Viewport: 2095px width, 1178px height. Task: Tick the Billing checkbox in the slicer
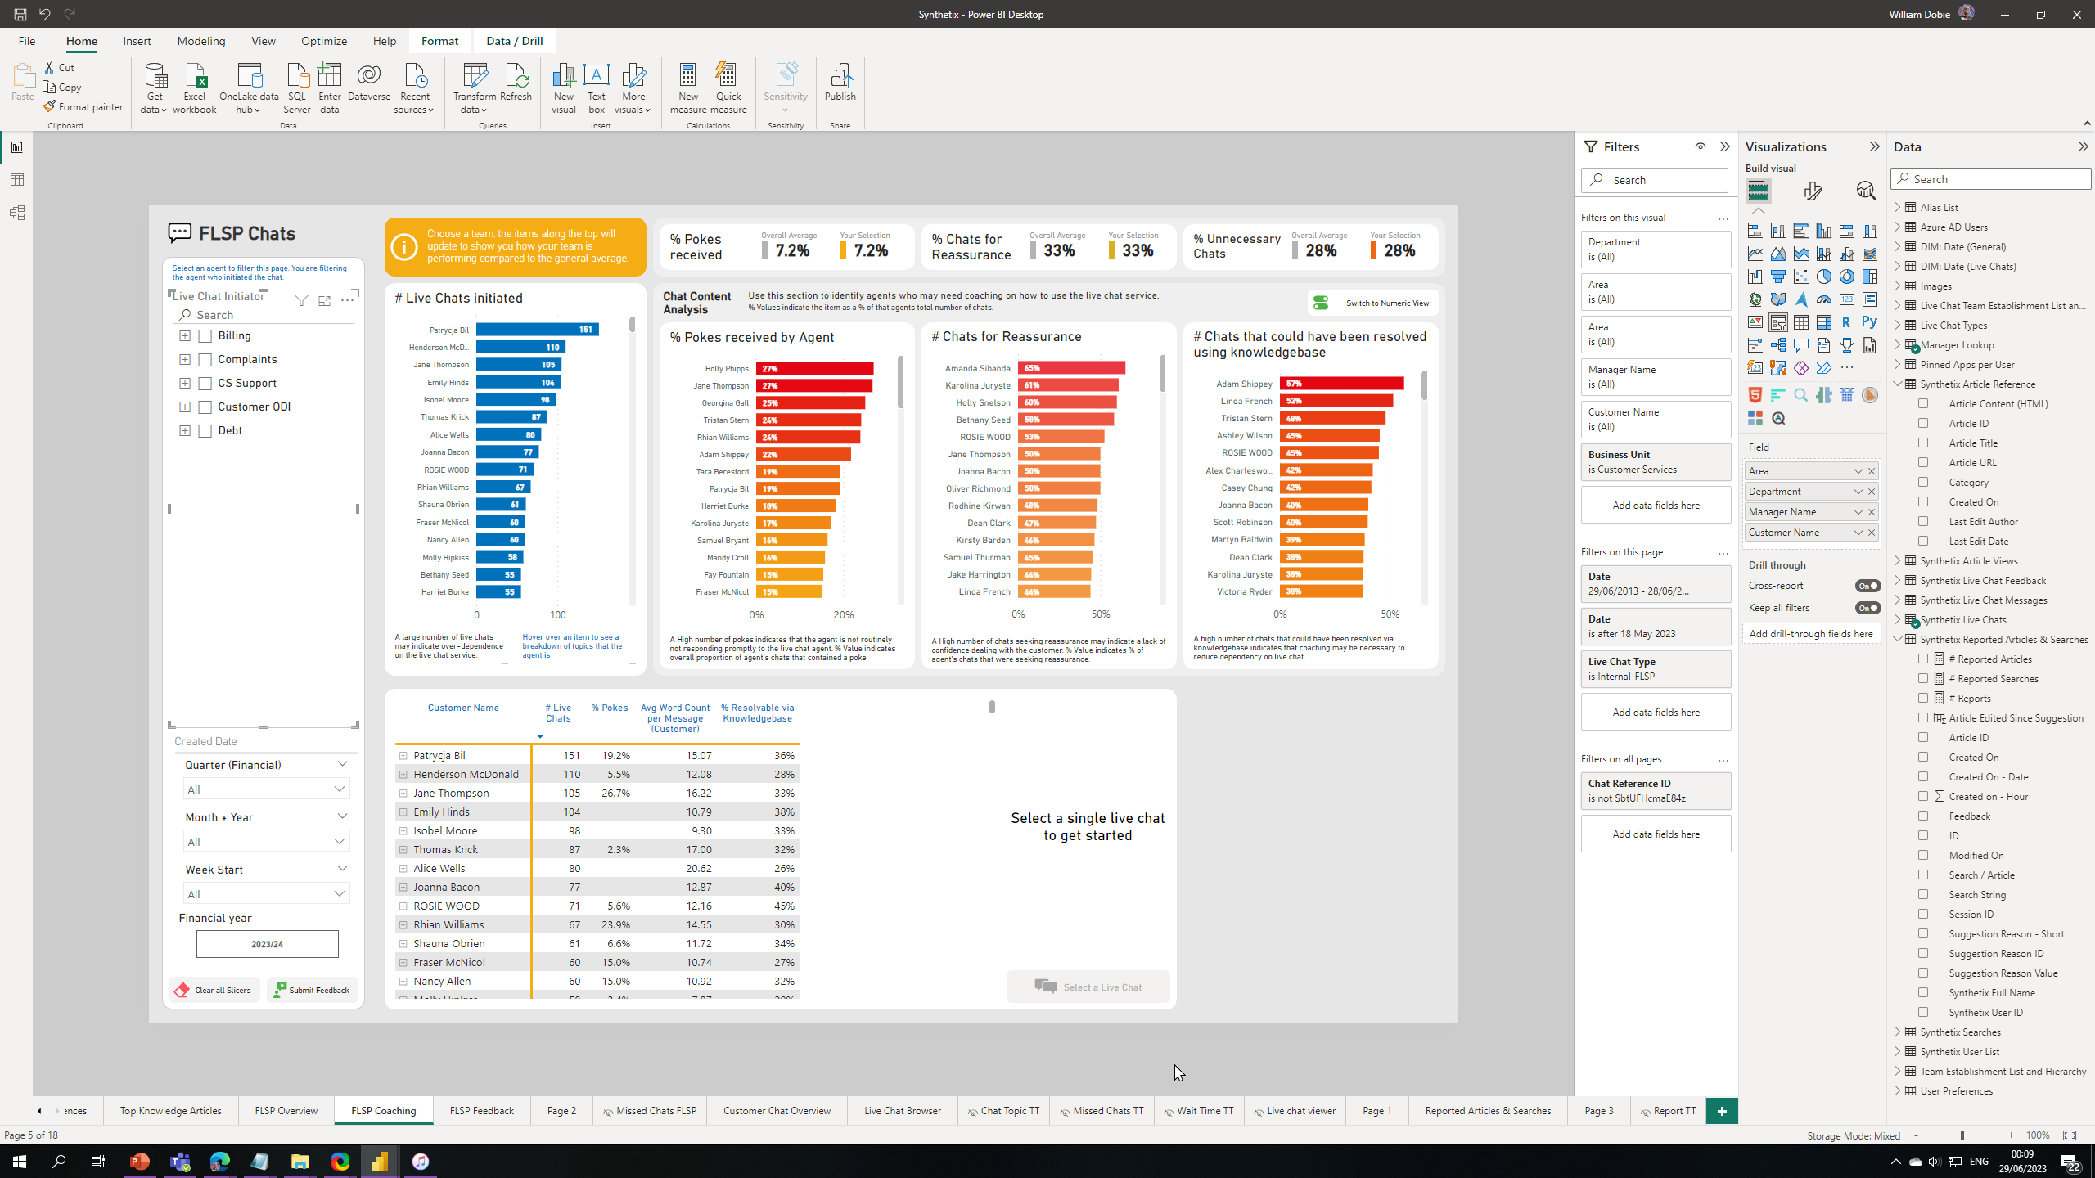[205, 336]
